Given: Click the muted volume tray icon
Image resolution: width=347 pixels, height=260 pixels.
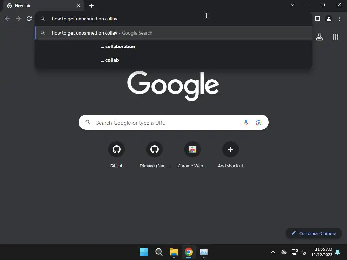Looking at the screenshot, I should click(x=303, y=252).
